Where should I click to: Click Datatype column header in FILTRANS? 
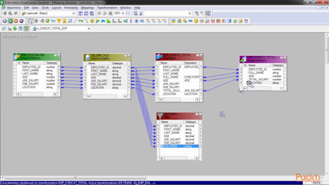pos(190,122)
